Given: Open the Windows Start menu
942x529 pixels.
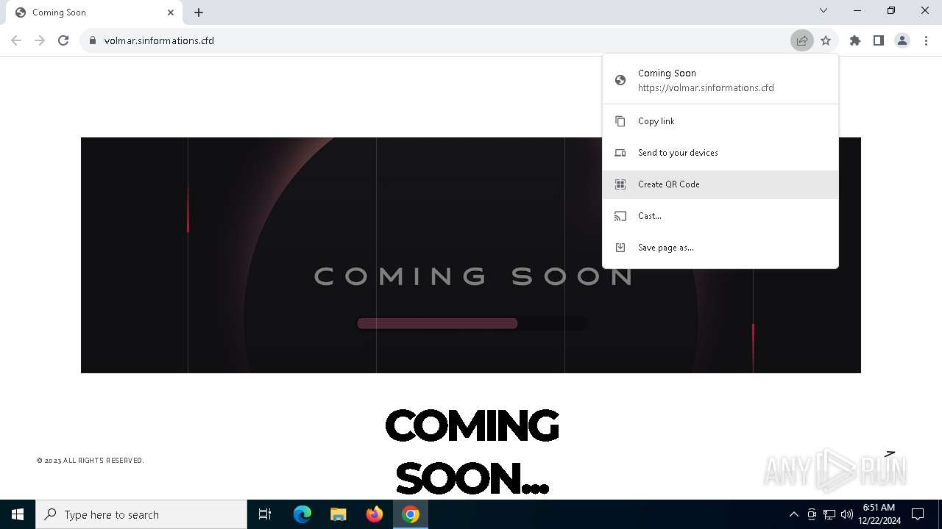Looking at the screenshot, I should (18, 514).
